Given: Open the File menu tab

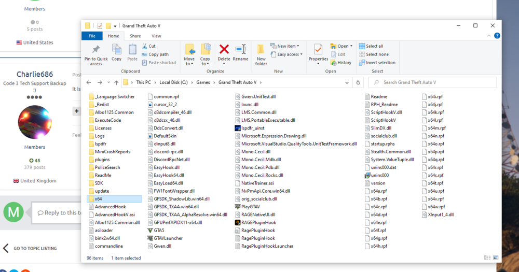Looking at the screenshot, I should (92, 36).
